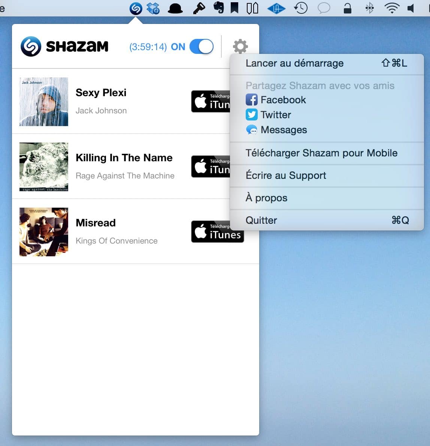Click the padlock menu bar icon
The width and height of the screenshot is (430, 446).
(x=347, y=8)
